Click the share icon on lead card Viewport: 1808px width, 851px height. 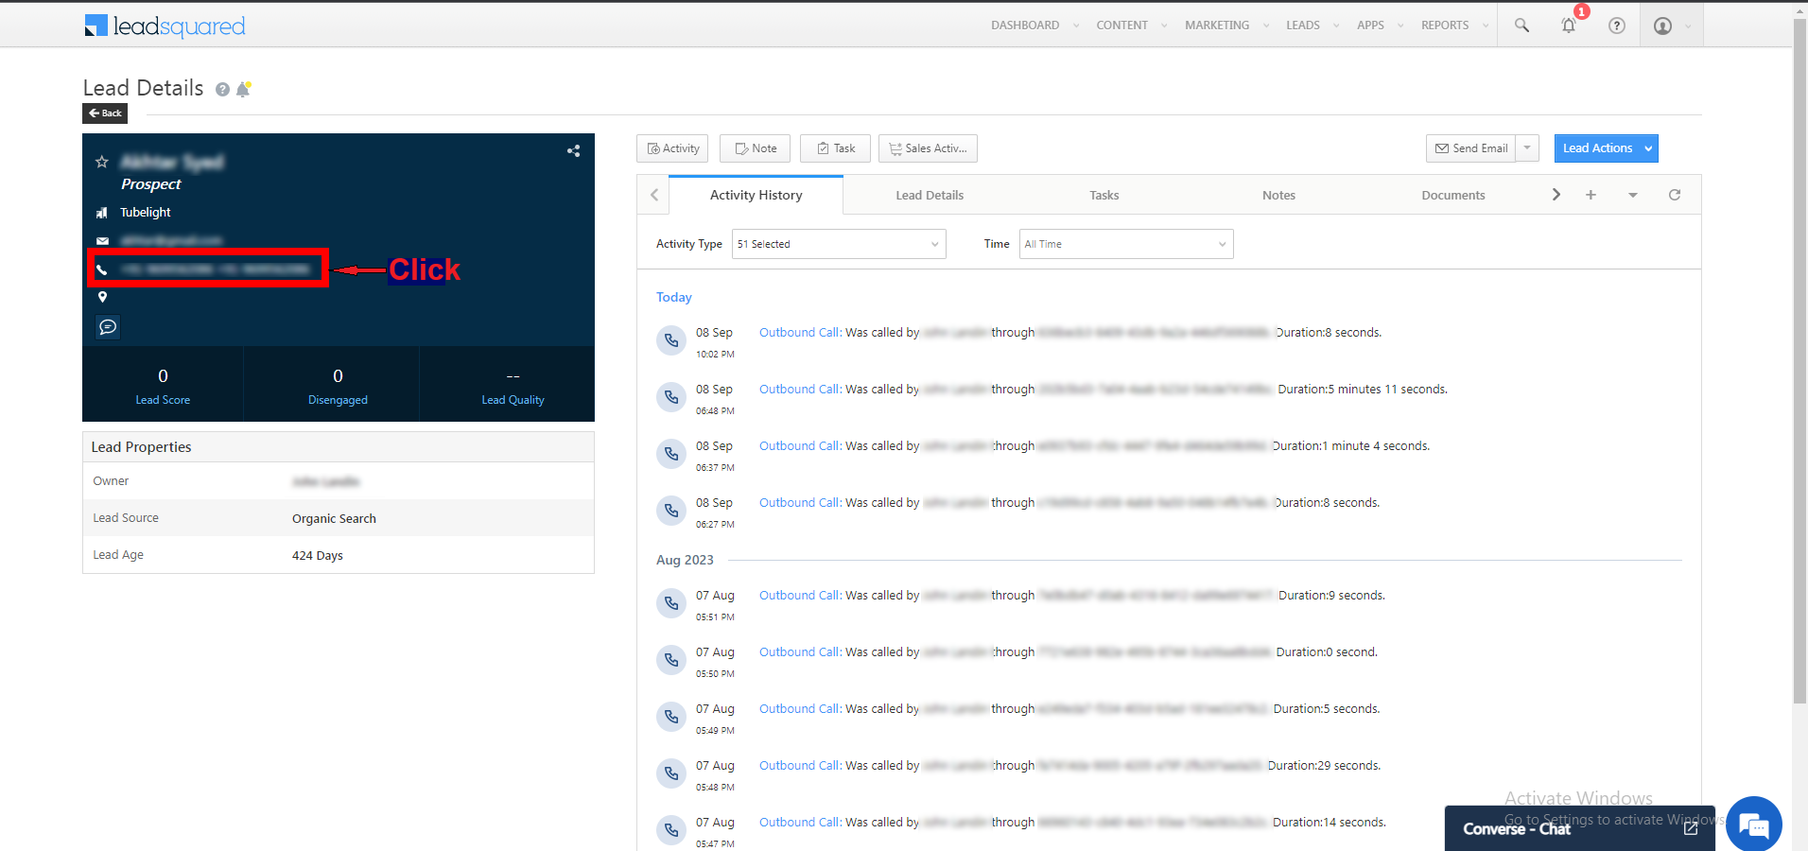click(573, 150)
